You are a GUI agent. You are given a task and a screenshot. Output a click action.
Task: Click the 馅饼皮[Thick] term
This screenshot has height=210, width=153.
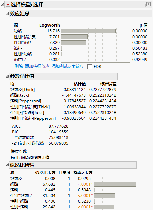click(22, 90)
